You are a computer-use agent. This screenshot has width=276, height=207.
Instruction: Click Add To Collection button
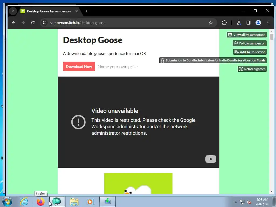[x=250, y=52]
